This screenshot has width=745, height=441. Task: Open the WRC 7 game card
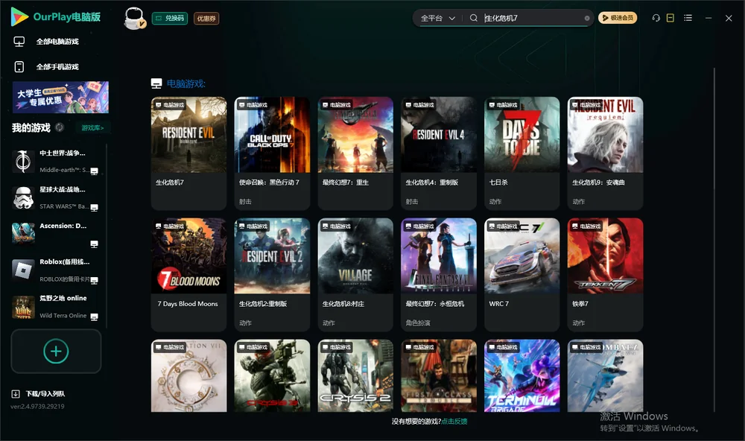point(521,274)
